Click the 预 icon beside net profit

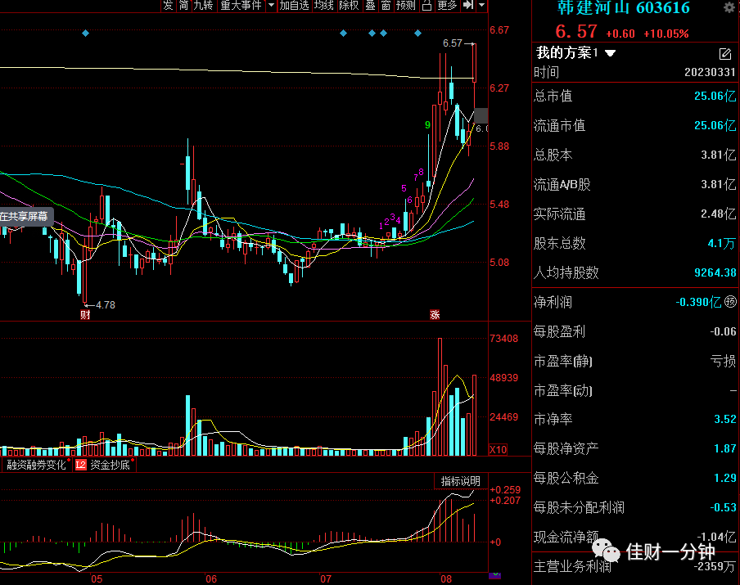tap(730, 301)
